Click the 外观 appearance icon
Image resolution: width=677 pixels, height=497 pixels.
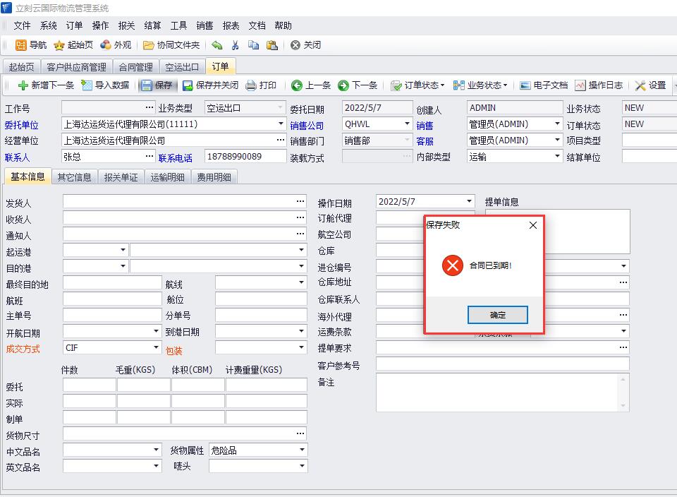pyautogui.click(x=106, y=45)
